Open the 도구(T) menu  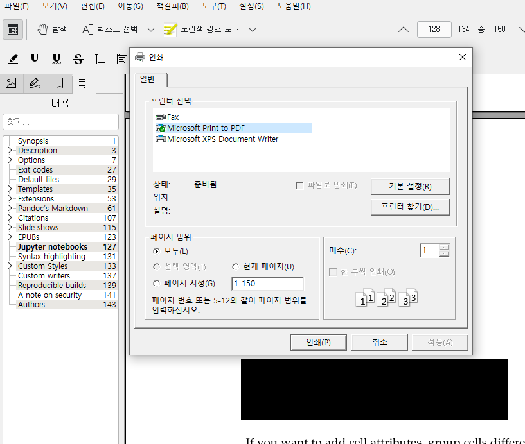tap(214, 6)
